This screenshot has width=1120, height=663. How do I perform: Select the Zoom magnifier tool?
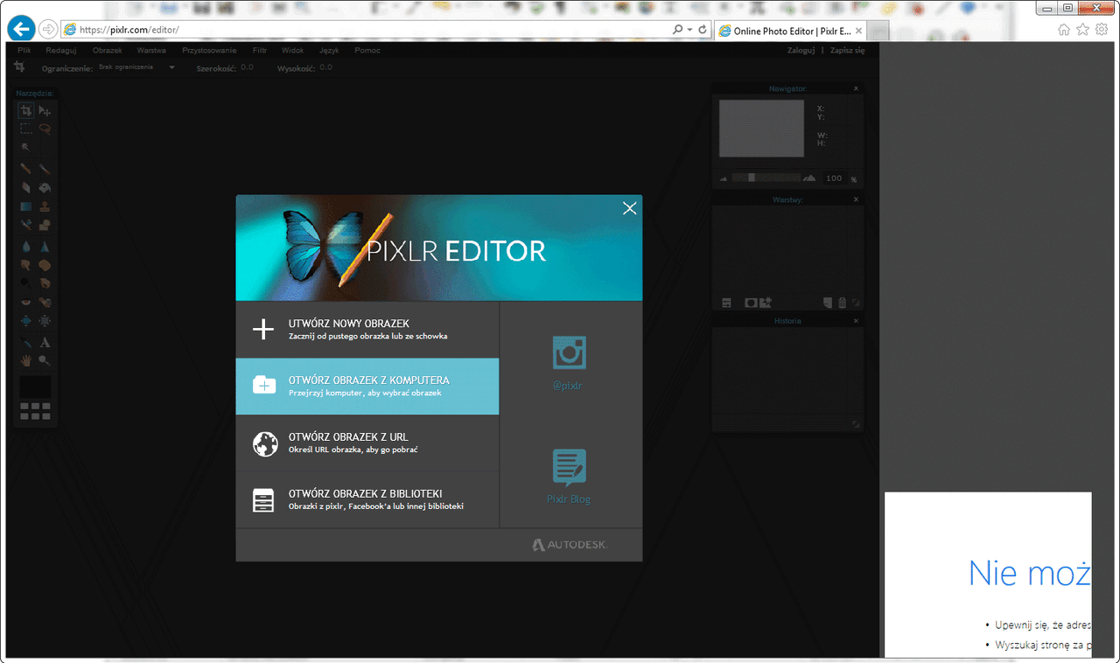coord(45,359)
